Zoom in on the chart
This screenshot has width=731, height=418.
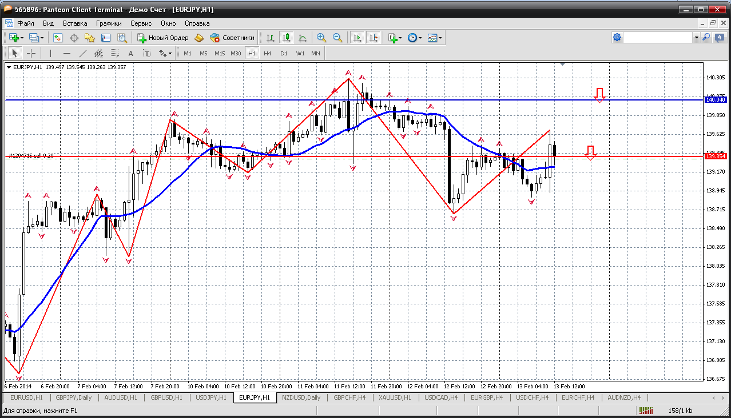coord(321,38)
